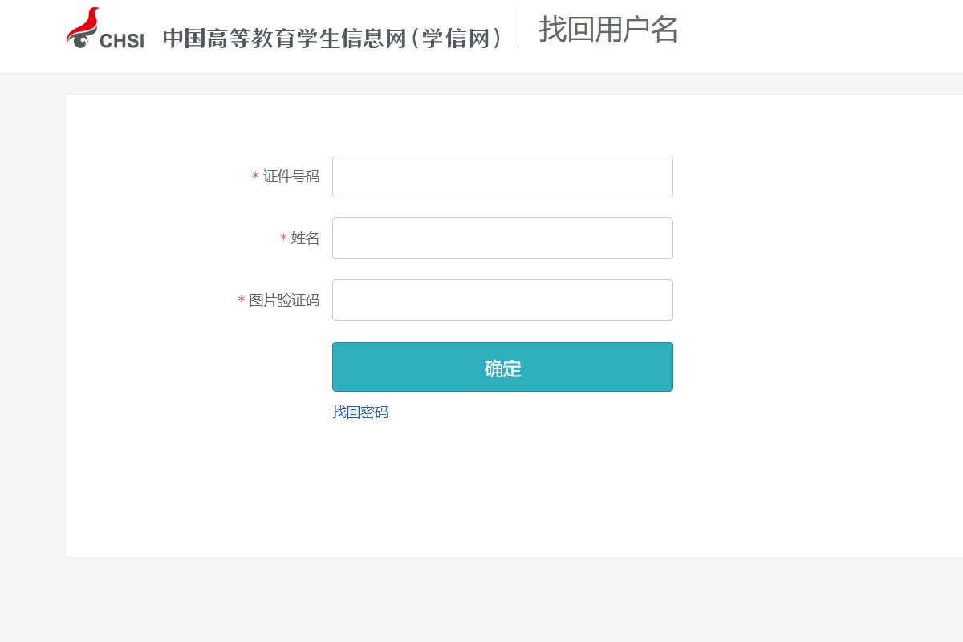Open the 找回密码 link
The width and height of the screenshot is (963, 642).
pos(359,412)
